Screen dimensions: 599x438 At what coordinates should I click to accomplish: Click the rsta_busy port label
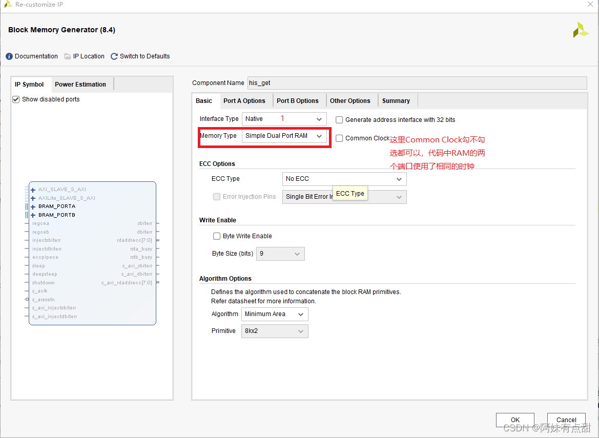[141, 249]
